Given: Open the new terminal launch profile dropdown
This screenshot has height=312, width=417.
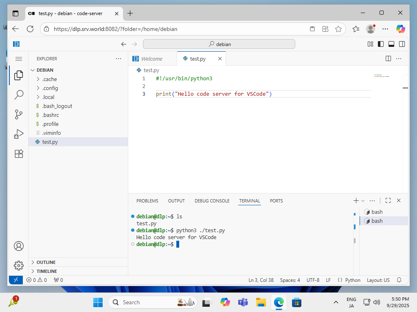Looking at the screenshot, I should click(363, 201).
